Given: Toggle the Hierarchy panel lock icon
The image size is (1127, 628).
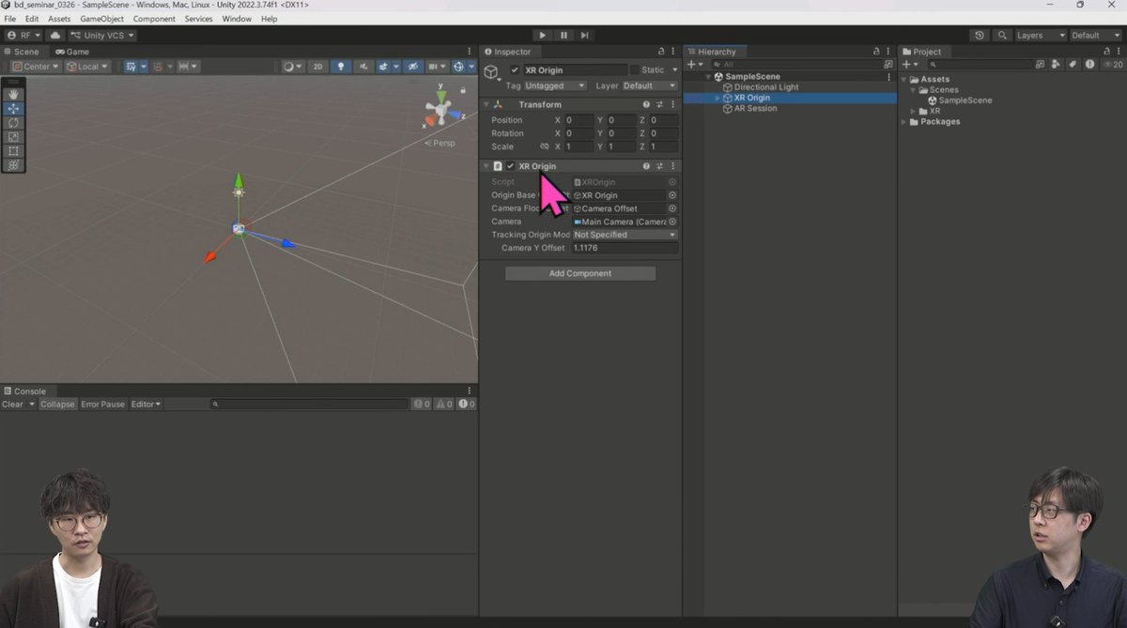Looking at the screenshot, I should point(877,52).
